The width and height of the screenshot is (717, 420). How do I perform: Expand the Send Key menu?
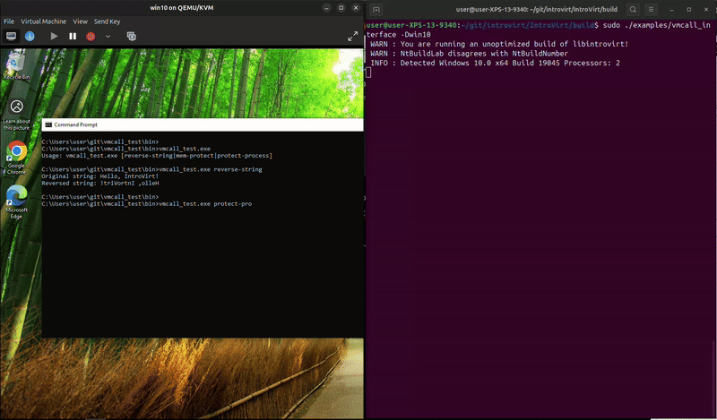point(108,21)
